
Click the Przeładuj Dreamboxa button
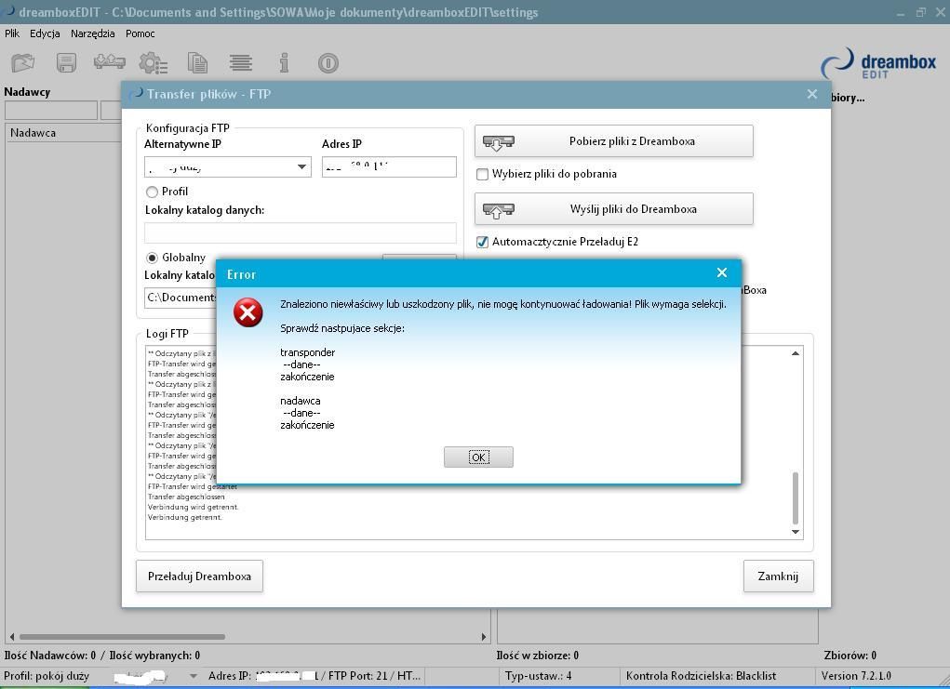[199, 576]
